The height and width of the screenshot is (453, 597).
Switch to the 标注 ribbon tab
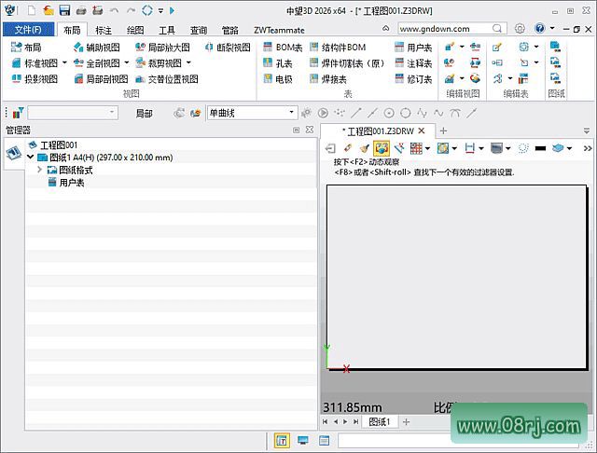point(104,30)
